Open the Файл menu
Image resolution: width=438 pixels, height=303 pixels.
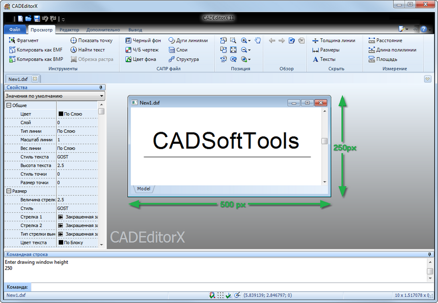point(14,30)
